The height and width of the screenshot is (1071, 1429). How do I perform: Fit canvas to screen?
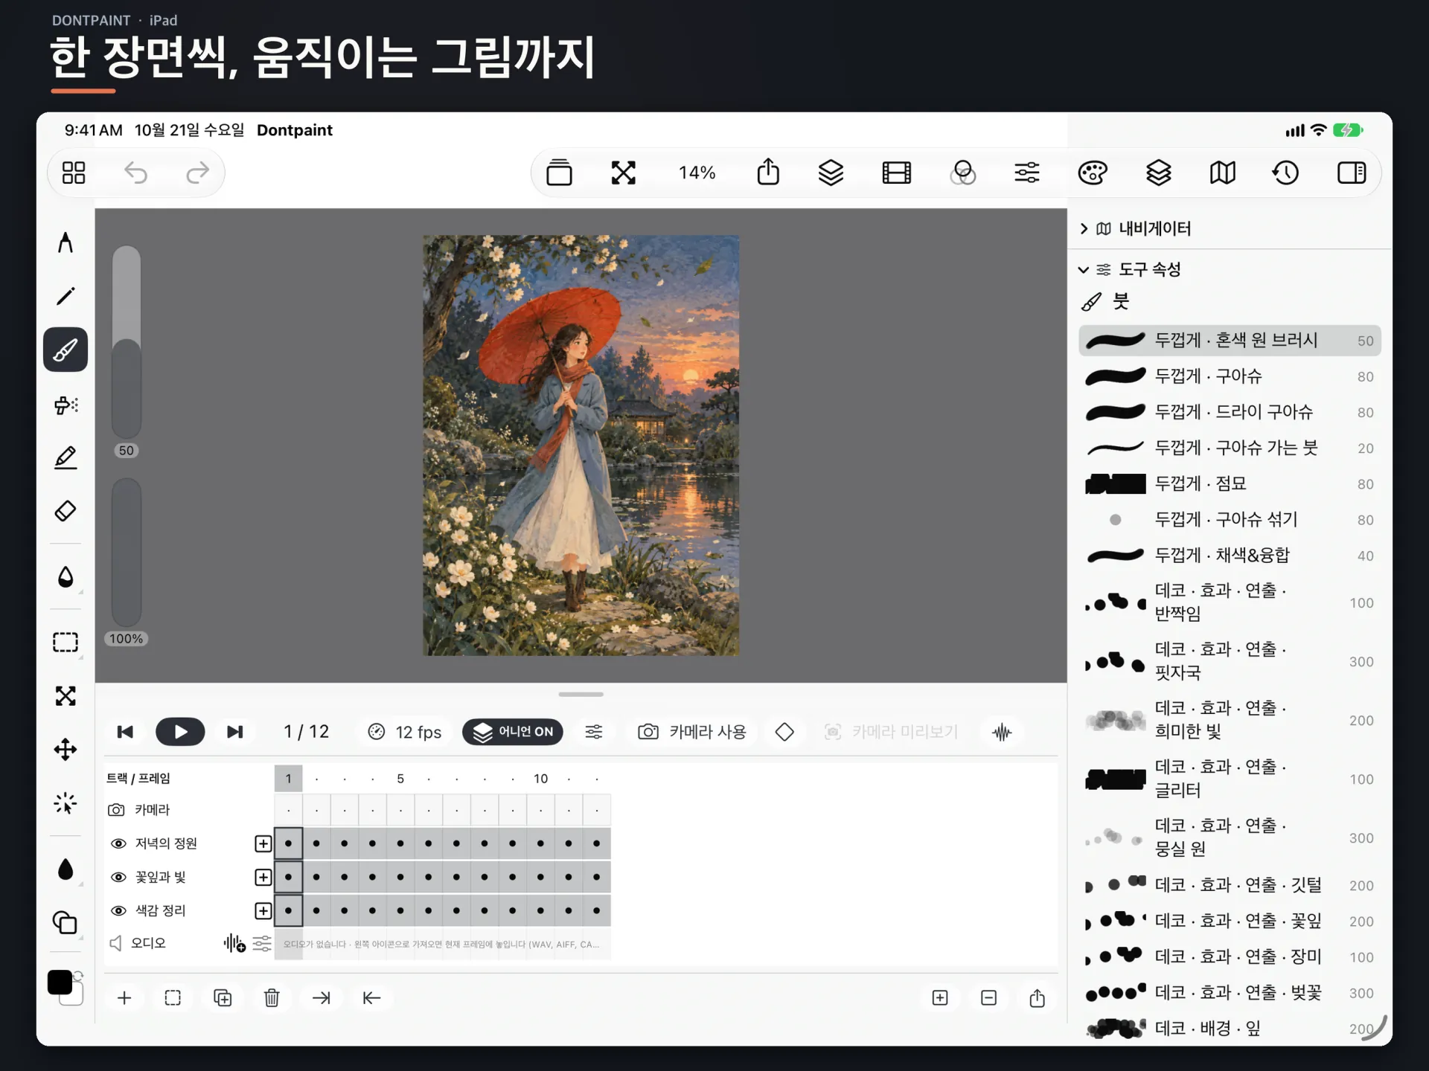(x=624, y=173)
